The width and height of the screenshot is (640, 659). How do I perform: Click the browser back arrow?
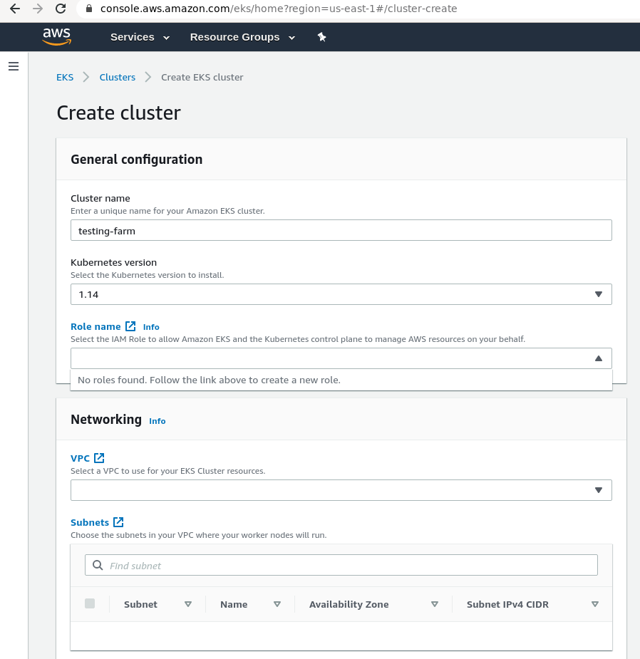tap(15, 9)
